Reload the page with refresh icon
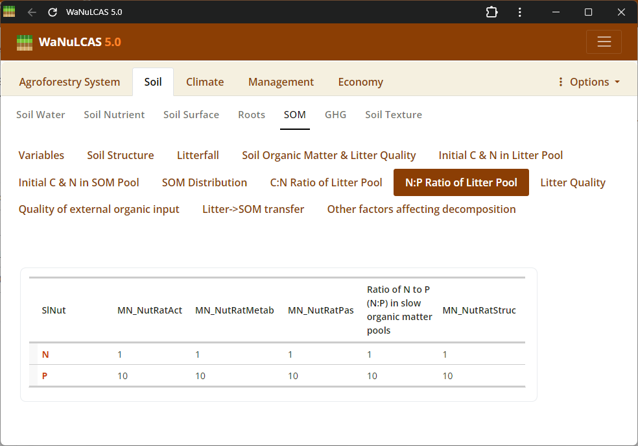 pyautogui.click(x=53, y=12)
